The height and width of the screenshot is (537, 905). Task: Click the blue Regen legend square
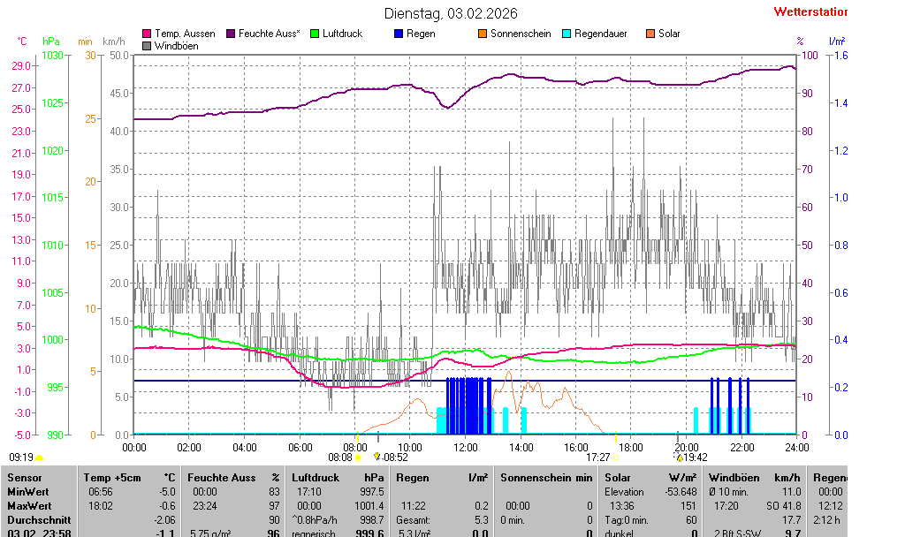[399, 34]
